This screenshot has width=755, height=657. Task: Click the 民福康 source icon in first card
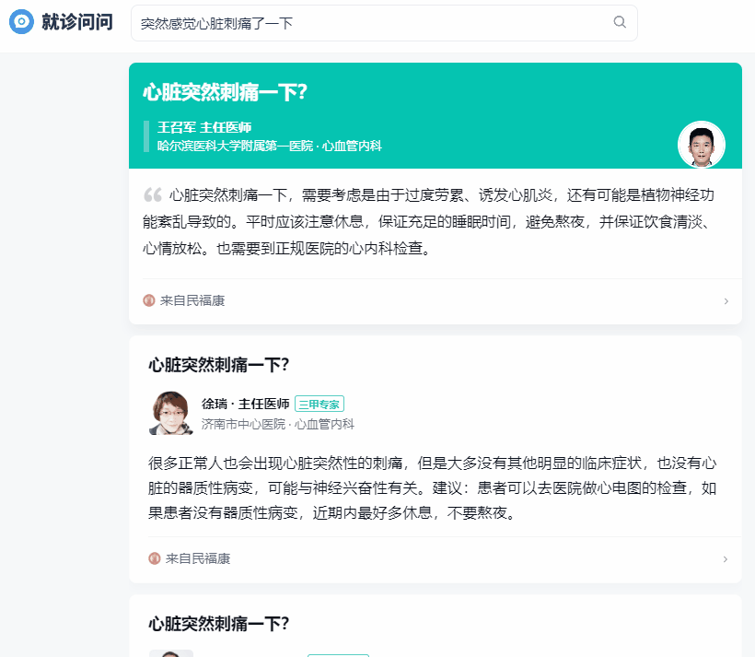point(149,300)
